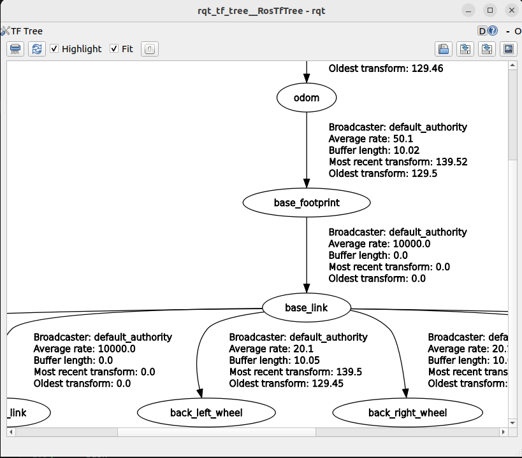The image size is (522, 458).
Task: Save the graph as DOT file
Action: point(465,49)
